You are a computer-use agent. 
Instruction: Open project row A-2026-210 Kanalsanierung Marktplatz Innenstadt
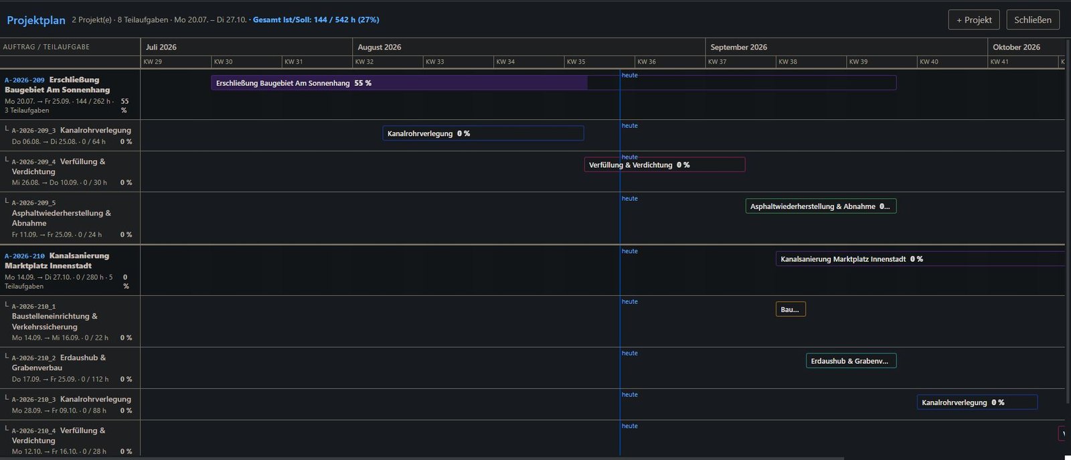click(70, 271)
